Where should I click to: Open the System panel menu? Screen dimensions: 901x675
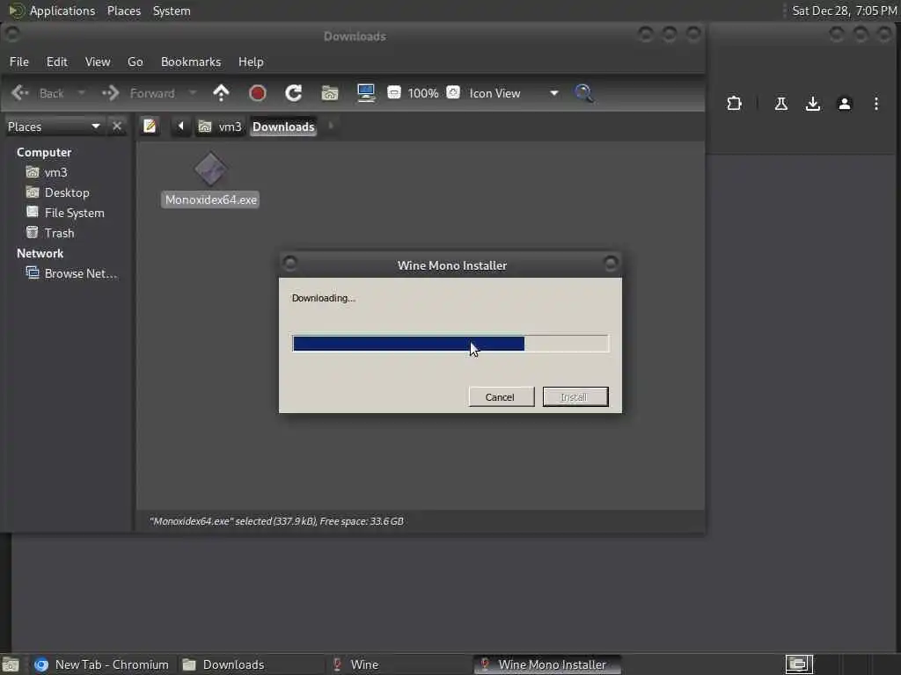click(x=172, y=11)
